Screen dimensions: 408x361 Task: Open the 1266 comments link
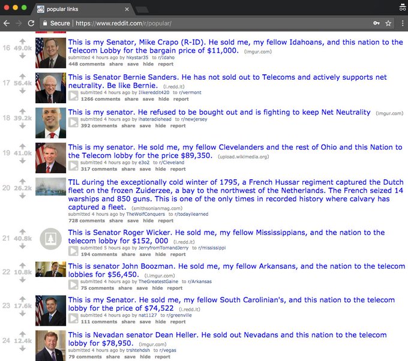(100, 99)
